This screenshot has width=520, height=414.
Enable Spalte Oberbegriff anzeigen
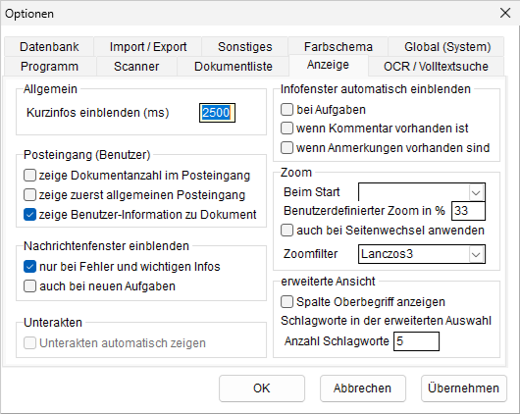pos(286,302)
